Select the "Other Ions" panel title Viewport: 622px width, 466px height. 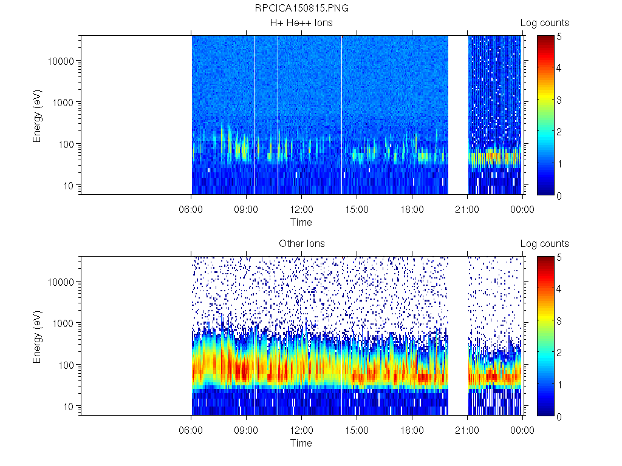pos(301,244)
